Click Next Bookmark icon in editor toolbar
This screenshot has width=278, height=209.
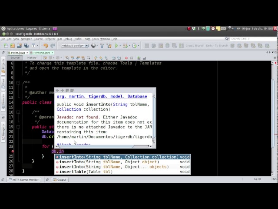101,58
